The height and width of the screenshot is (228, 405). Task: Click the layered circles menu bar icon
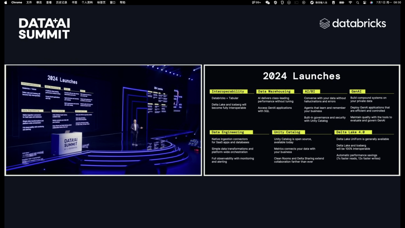click(x=289, y=2)
